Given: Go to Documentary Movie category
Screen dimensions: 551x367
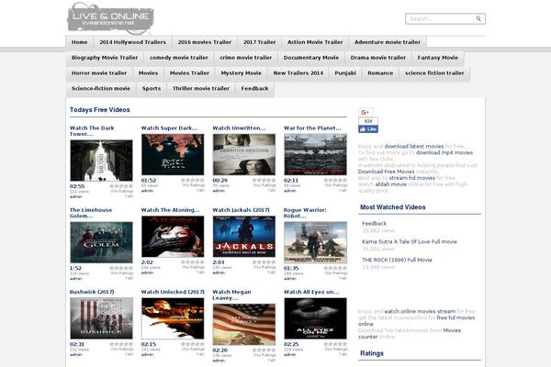Looking at the screenshot, I should pos(311,58).
